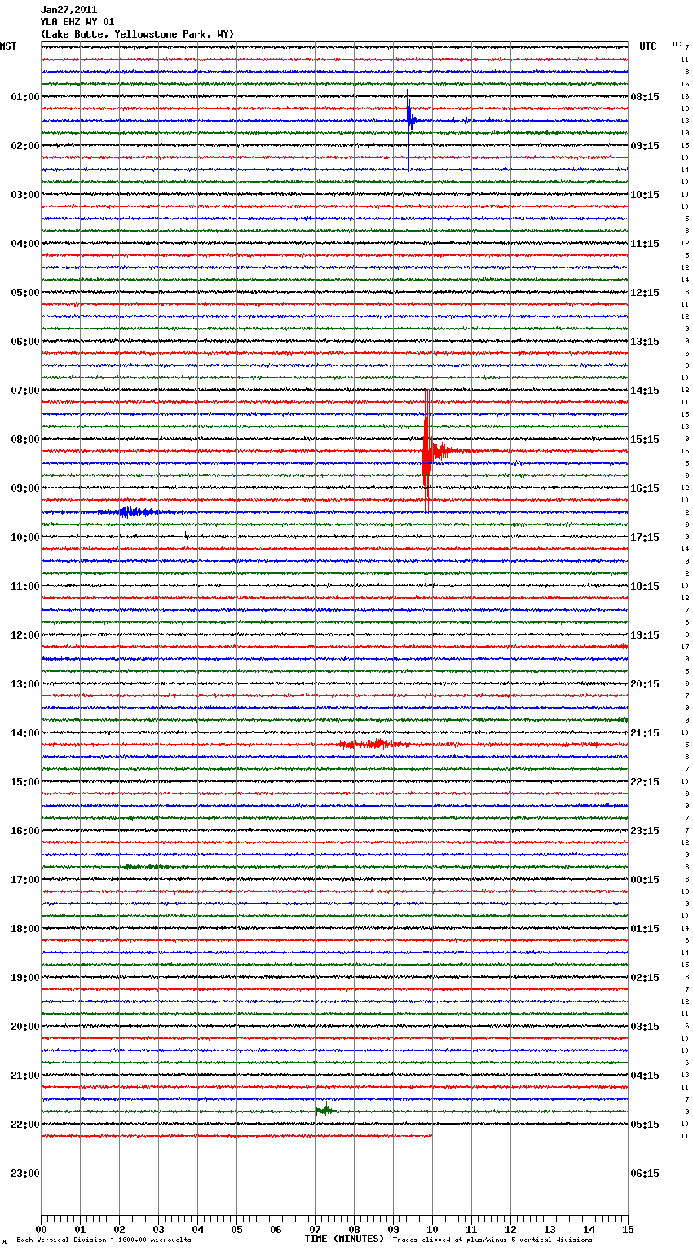Click the 21:15 UTC time label
This screenshot has width=693, height=1251.
[645, 733]
